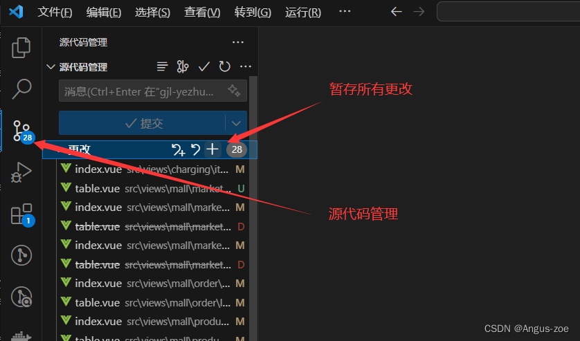Open the commit button dropdown arrow
Viewport: 580px width, 341px height.
(236, 123)
